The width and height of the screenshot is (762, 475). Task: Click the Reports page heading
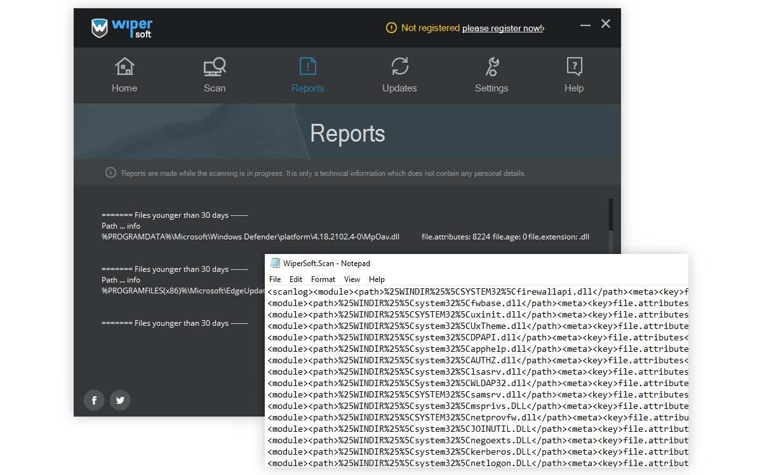(x=347, y=133)
